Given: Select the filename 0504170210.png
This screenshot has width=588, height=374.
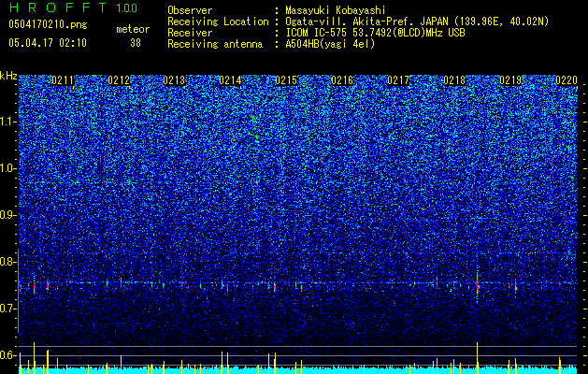Looking at the screenshot, I should point(48,25).
